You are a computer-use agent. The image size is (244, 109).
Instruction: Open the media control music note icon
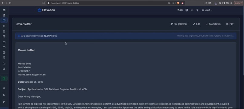(x=220, y=3)
